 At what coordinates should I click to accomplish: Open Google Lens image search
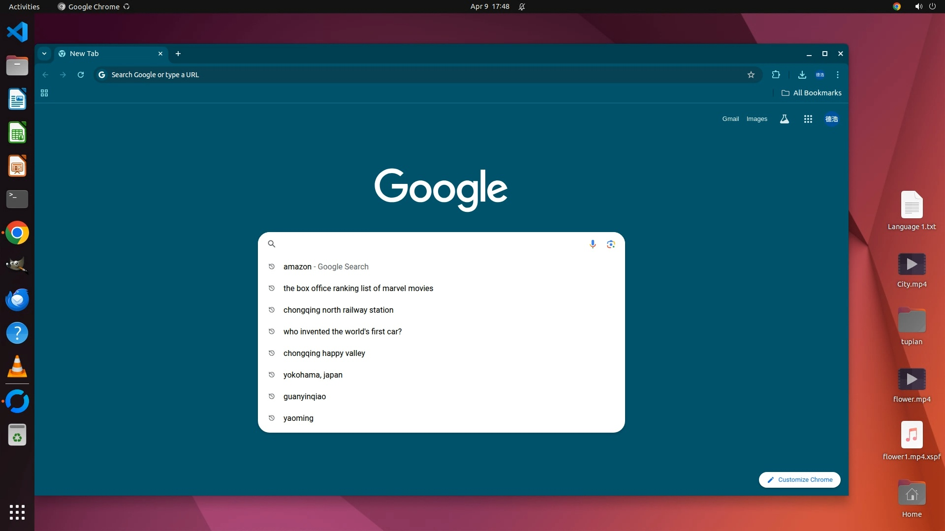point(611,244)
